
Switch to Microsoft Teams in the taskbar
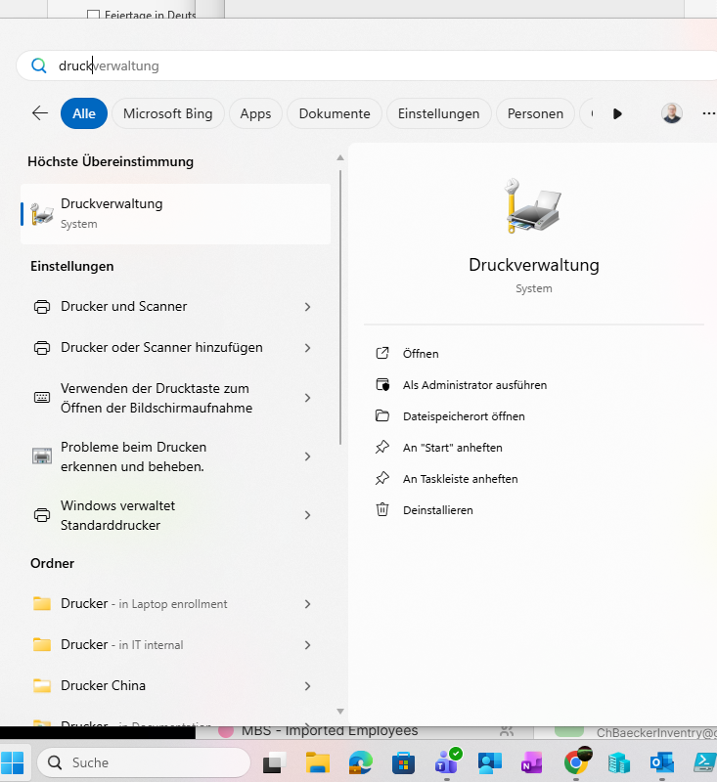(x=447, y=762)
